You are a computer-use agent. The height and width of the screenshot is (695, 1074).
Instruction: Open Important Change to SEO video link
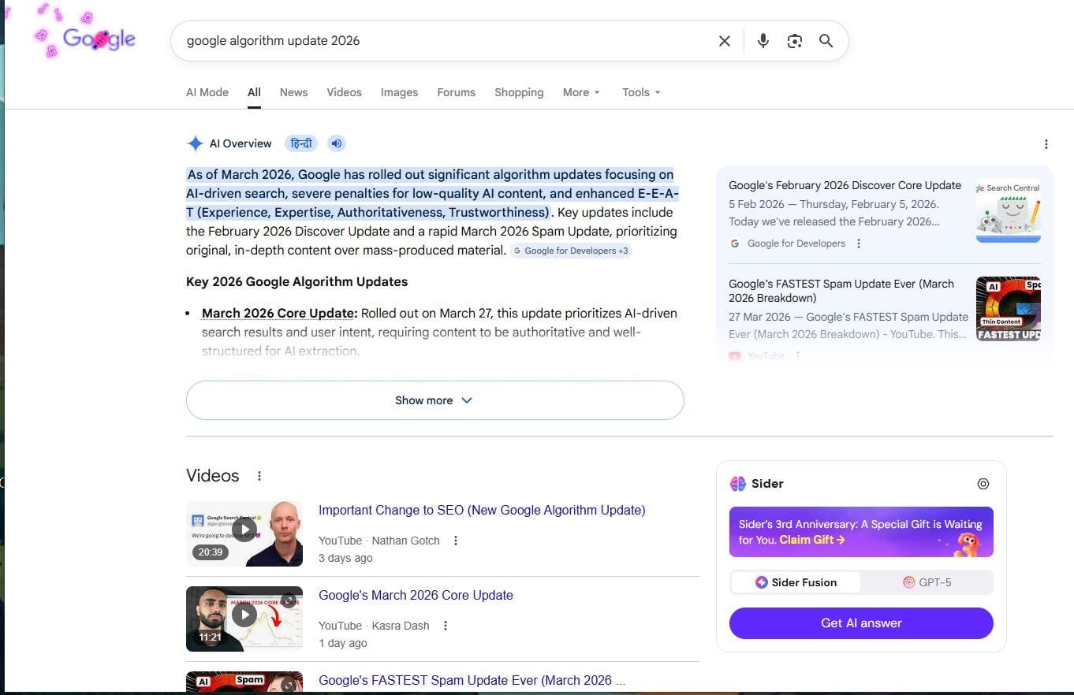(482, 510)
